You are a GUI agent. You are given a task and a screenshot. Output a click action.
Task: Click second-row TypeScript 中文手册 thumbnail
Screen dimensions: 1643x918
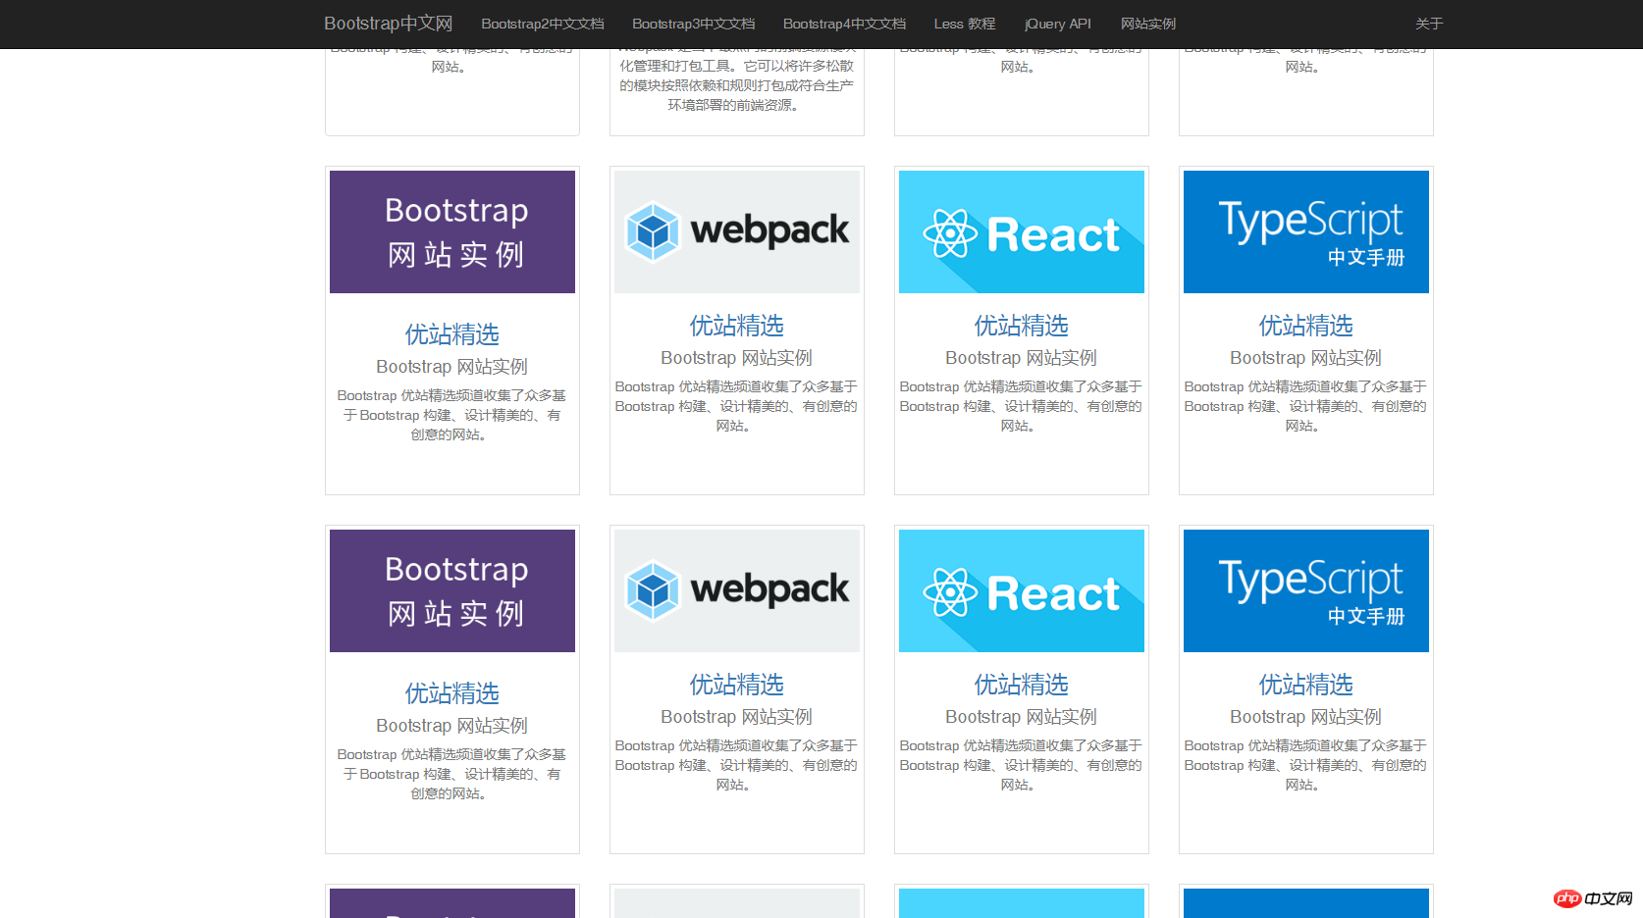tap(1306, 231)
